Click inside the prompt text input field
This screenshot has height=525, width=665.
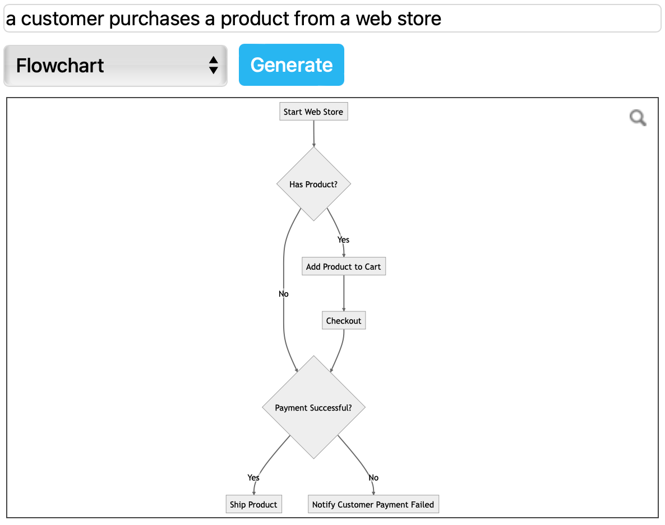click(332, 19)
